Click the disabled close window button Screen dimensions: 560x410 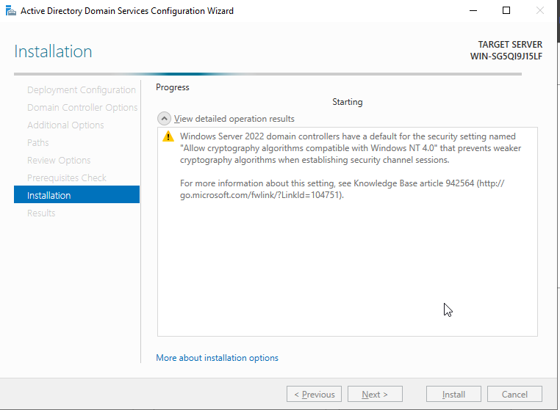[x=540, y=11]
